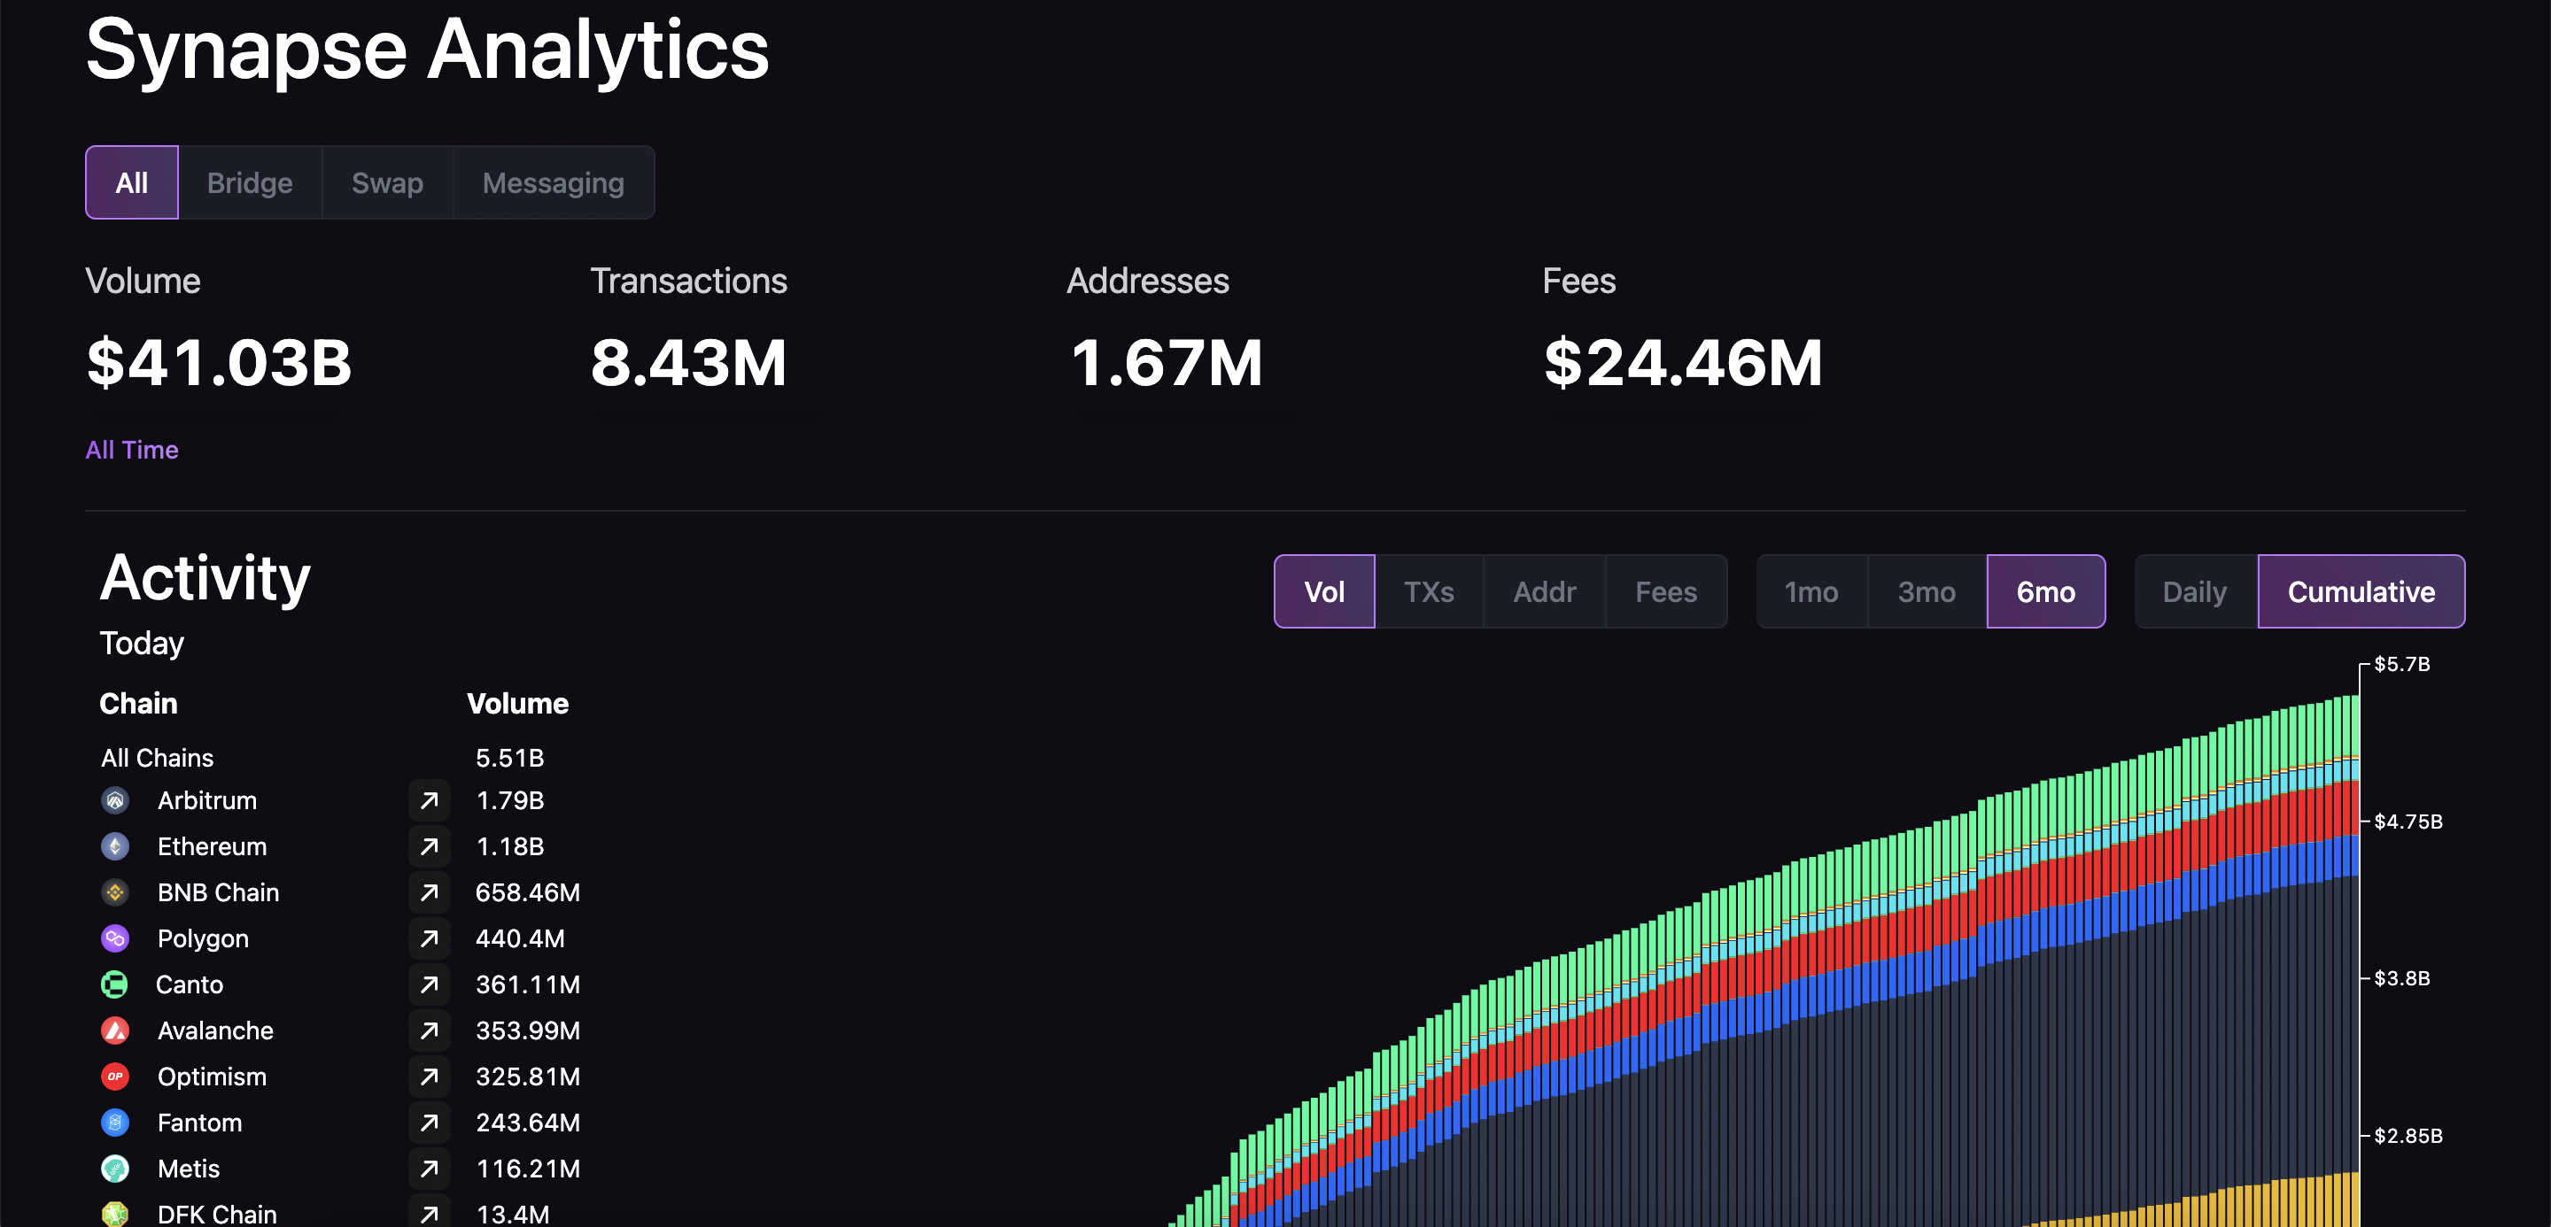Screen dimensions: 2551x1227
Task: Click the last cumulative chart bar
Action: click(2354, 961)
